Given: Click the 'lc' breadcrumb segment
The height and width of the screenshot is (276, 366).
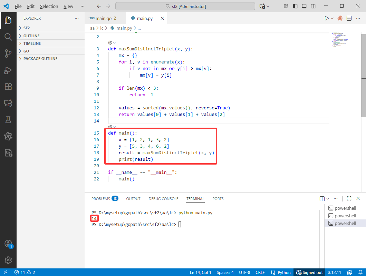Looking at the screenshot, I should pyautogui.click(x=102, y=28).
